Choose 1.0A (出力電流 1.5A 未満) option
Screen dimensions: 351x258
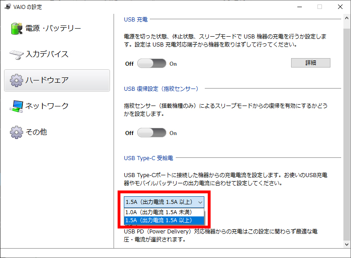coord(164,212)
